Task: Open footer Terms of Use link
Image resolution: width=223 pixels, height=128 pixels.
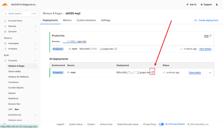Action: [x=106, y=124]
